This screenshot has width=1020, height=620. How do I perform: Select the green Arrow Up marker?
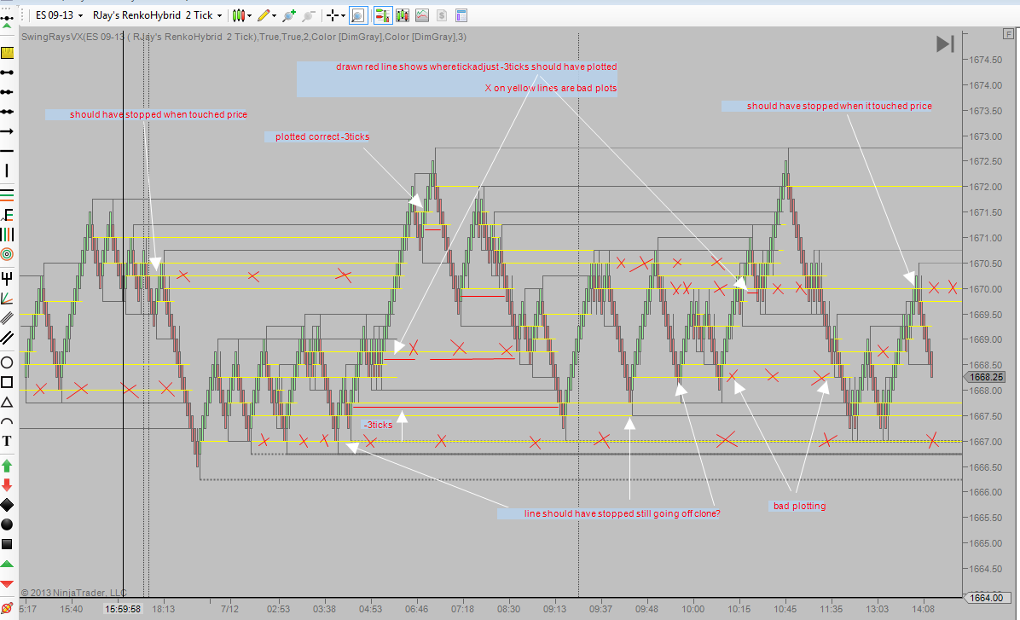[x=7, y=466]
